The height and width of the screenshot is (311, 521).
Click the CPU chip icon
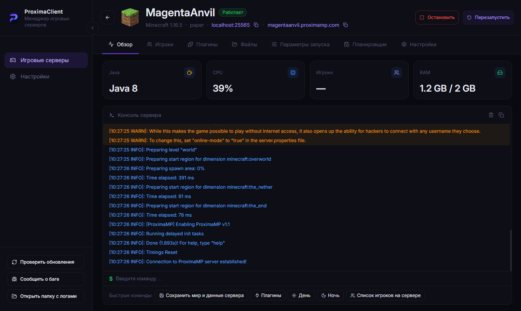click(293, 73)
